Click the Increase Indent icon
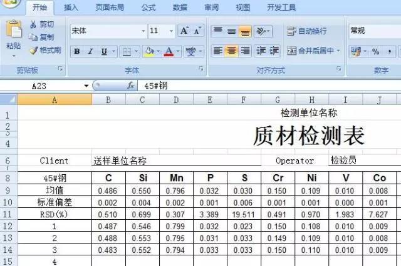The image size is (401, 266). tap(274, 51)
